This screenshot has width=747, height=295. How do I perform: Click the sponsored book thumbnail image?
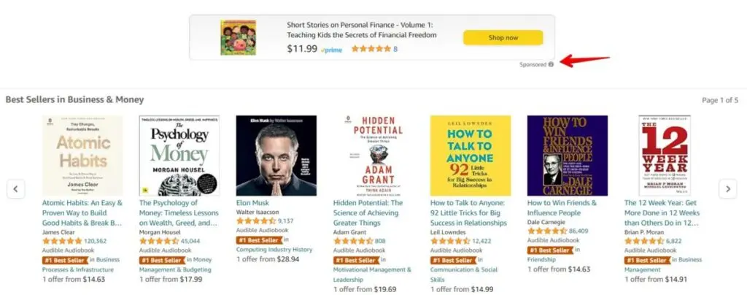[x=239, y=37]
